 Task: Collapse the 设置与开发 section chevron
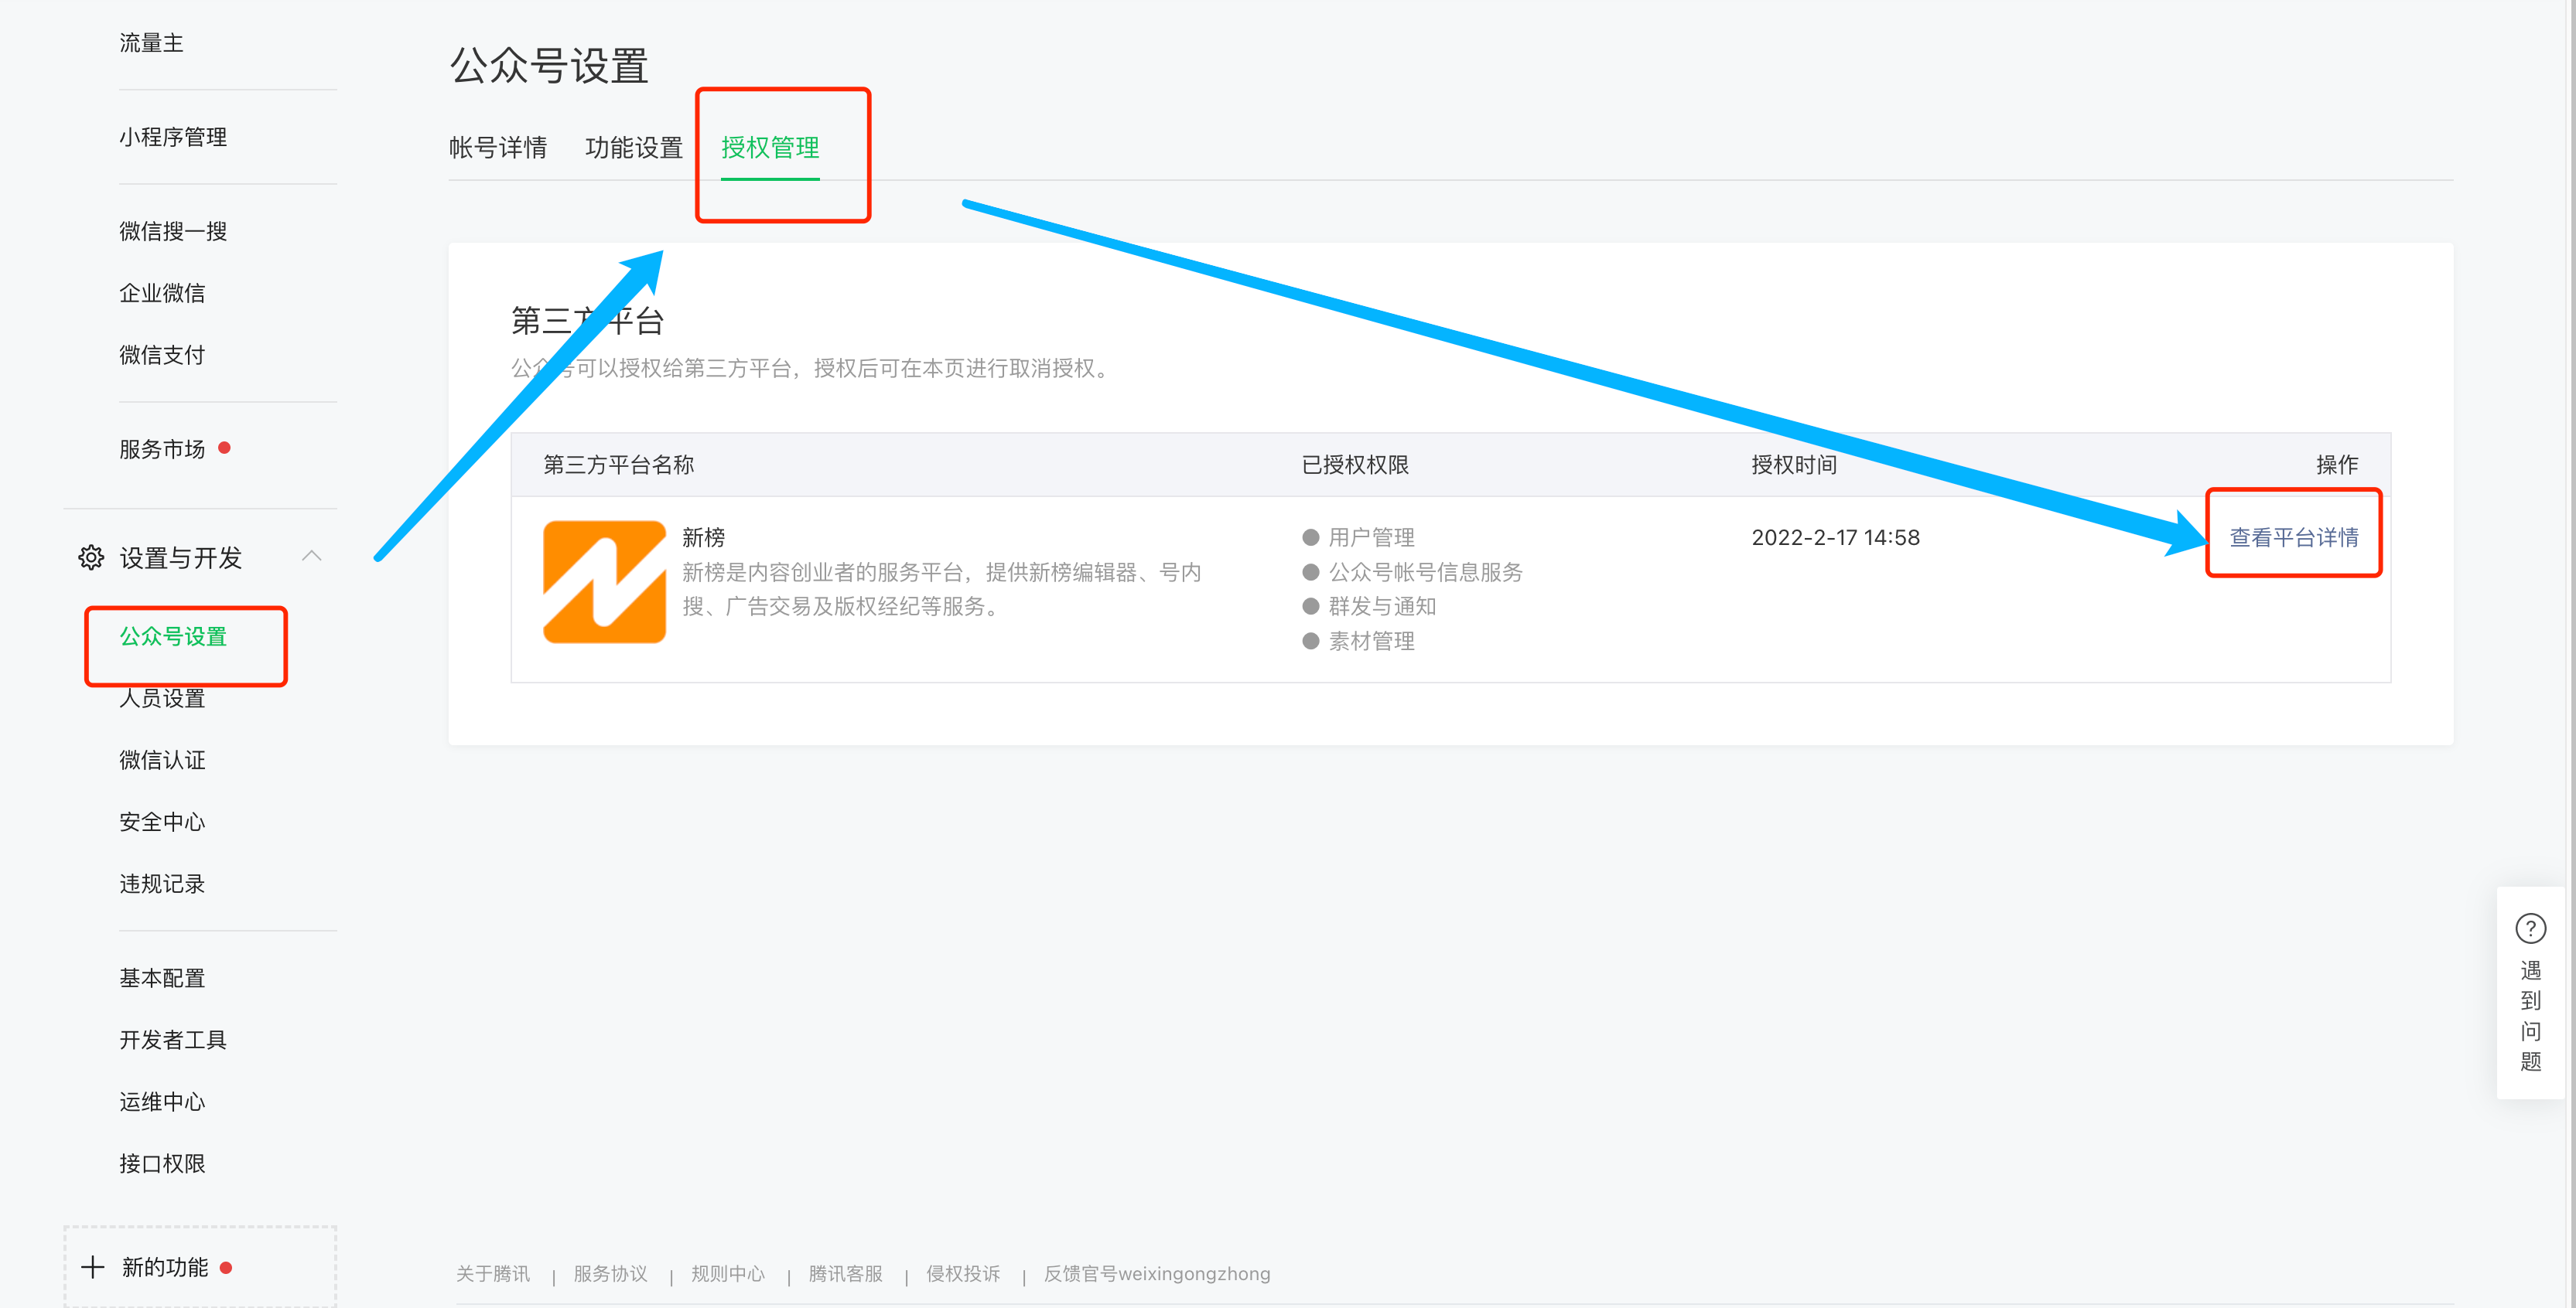point(312,557)
